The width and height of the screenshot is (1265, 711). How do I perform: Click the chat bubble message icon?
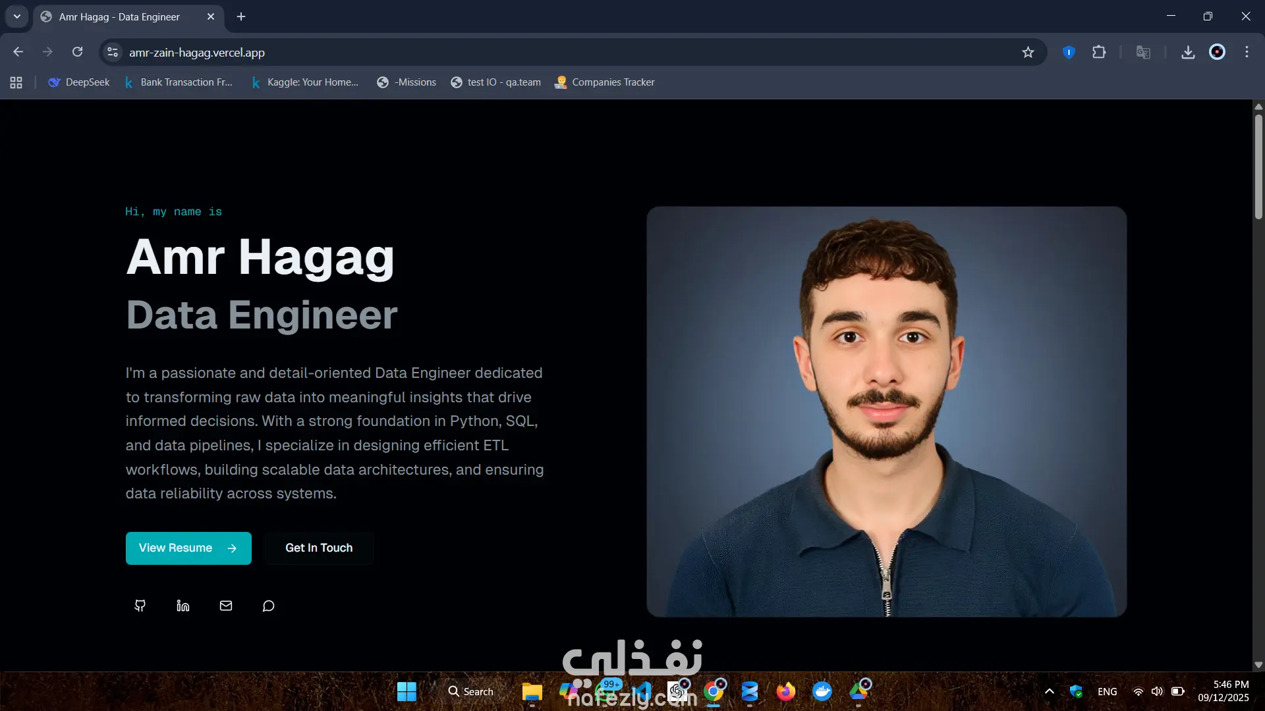(268, 606)
